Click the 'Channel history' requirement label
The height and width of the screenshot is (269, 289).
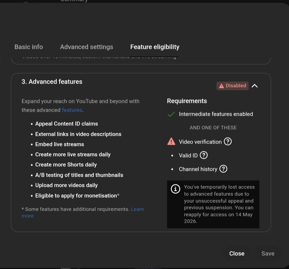198,169
